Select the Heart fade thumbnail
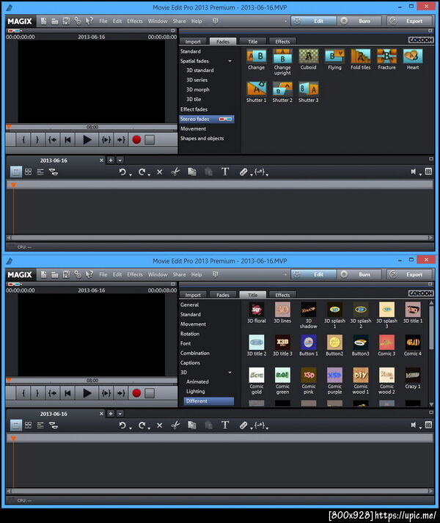 coord(413,56)
